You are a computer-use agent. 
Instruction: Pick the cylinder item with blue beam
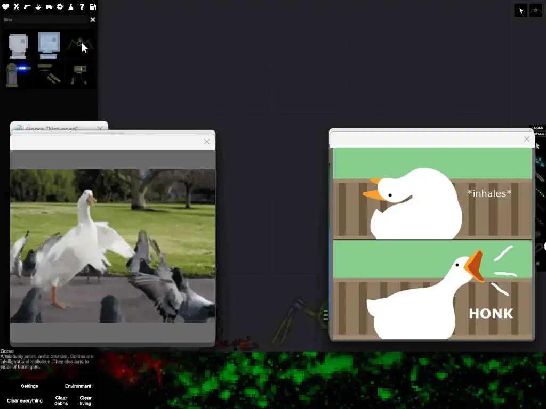coord(18,75)
